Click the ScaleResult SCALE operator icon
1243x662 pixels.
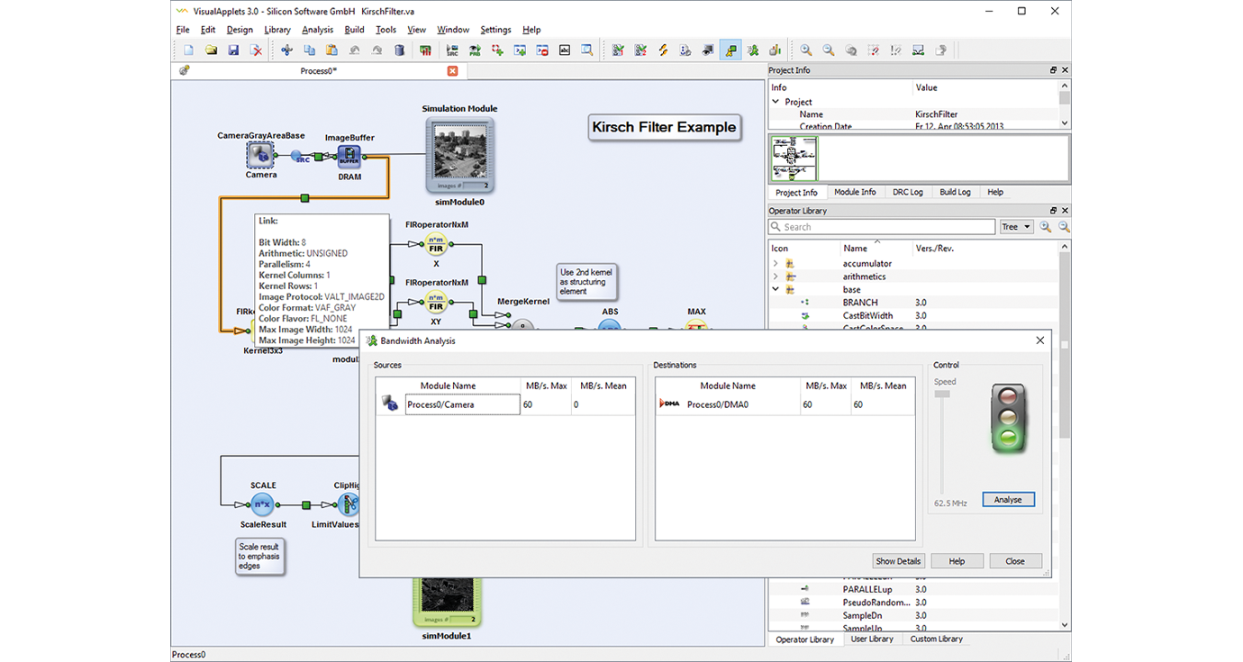[x=262, y=505]
